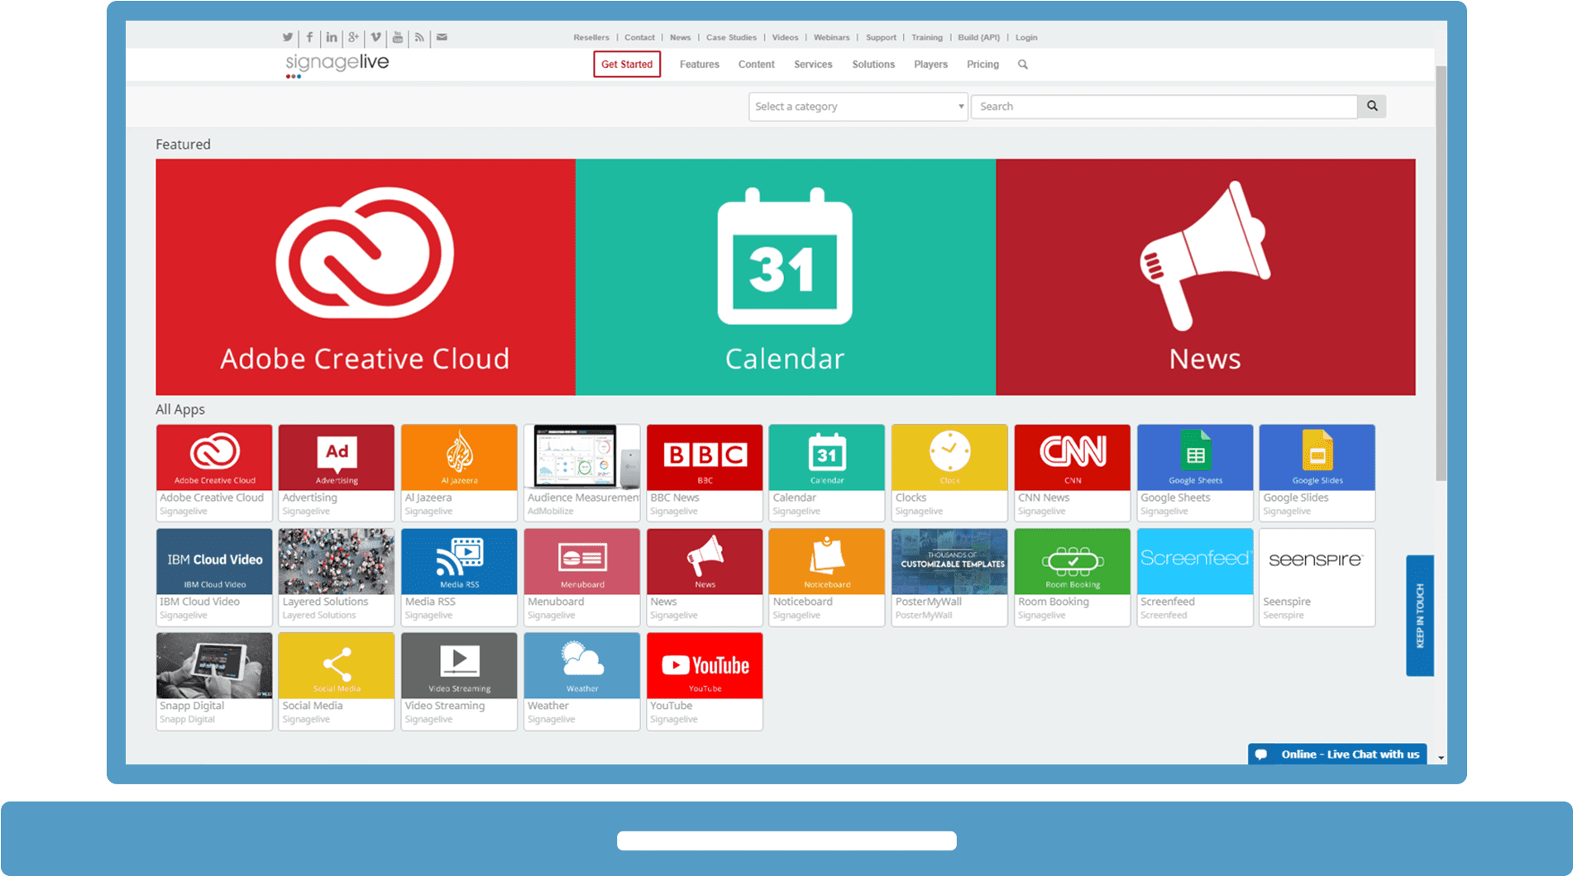Click the YouTube social icon in the header

[398, 37]
